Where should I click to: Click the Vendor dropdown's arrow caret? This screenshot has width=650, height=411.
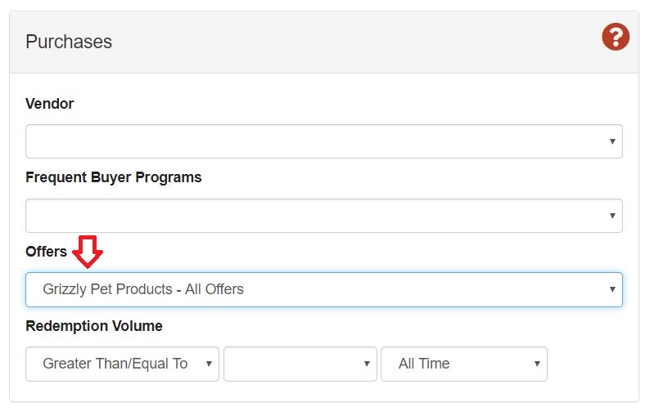pyautogui.click(x=612, y=141)
